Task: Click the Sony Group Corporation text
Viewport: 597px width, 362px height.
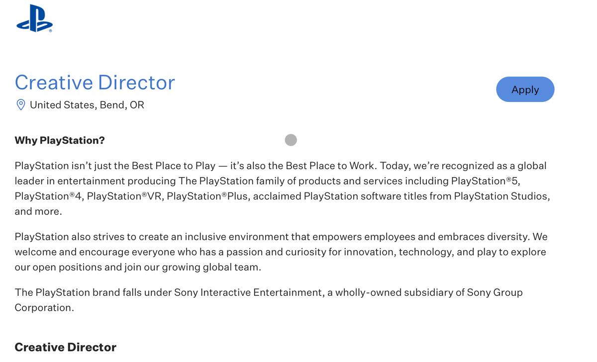Action: click(269, 300)
